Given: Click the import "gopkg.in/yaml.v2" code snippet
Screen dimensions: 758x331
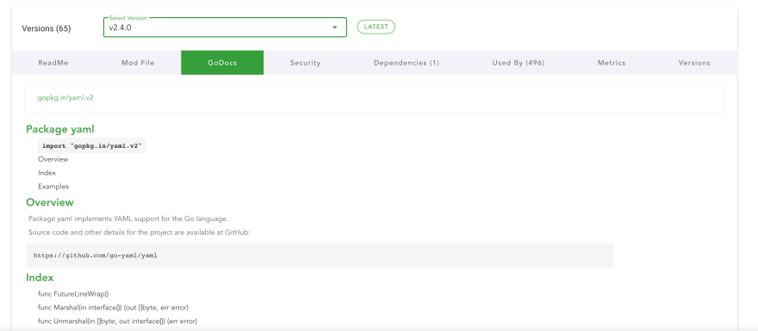Looking at the screenshot, I should coord(92,145).
